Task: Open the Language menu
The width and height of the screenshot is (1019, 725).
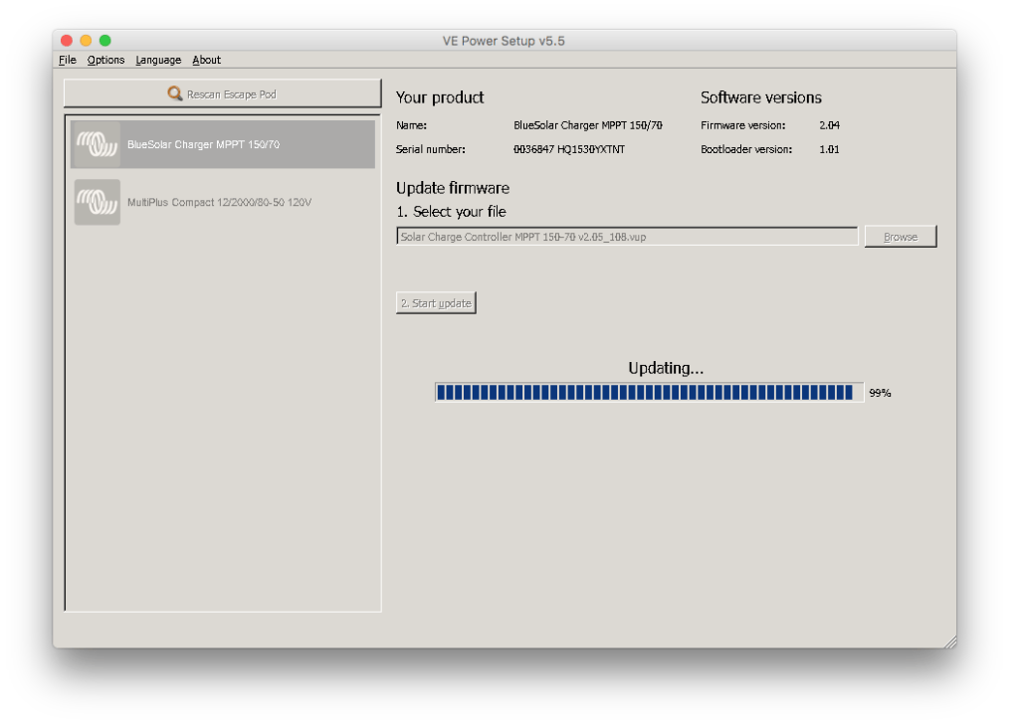Action: [158, 60]
